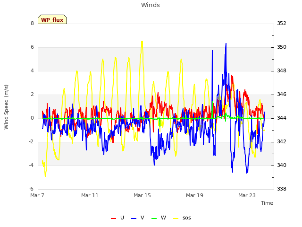The image size is (302, 227).
Task: Click the left axis value -4
Action: tap(31, 165)
